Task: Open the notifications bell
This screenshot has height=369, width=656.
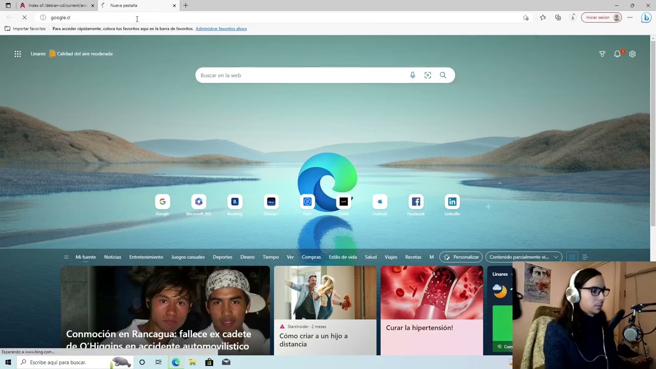Action: (618, 54)
